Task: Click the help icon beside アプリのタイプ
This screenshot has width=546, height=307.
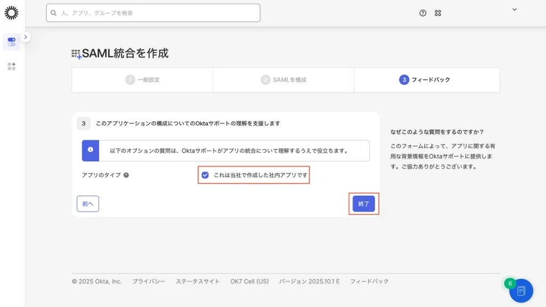Action: tap(126, 175)
